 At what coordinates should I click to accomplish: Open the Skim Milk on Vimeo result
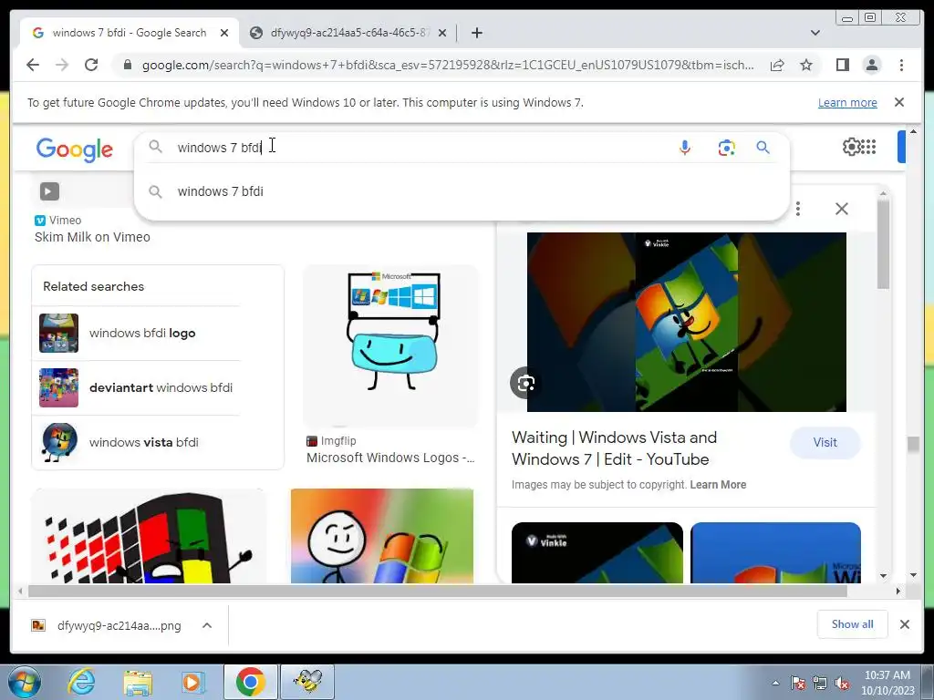[92, 237]
